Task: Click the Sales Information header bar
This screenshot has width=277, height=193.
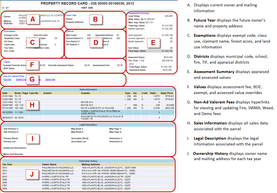Action: [88, 90]
